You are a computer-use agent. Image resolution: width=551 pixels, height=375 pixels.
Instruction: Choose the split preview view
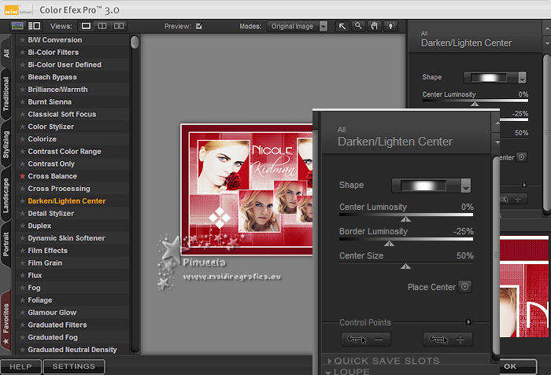tap(102, 26)
